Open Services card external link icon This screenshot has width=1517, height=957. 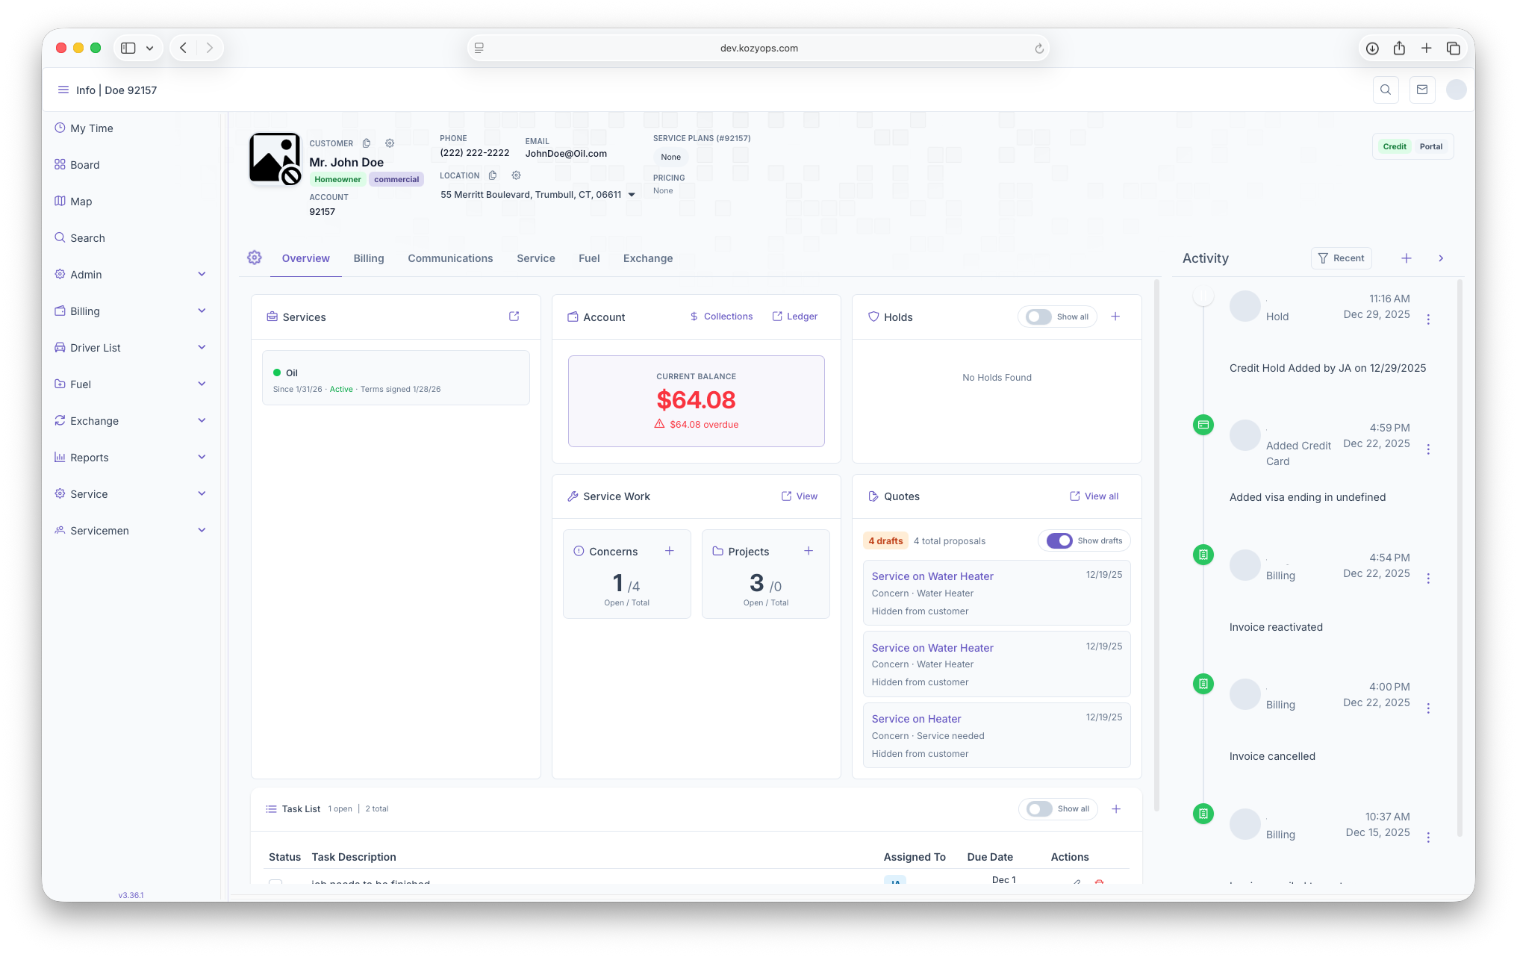coord(514,317)
